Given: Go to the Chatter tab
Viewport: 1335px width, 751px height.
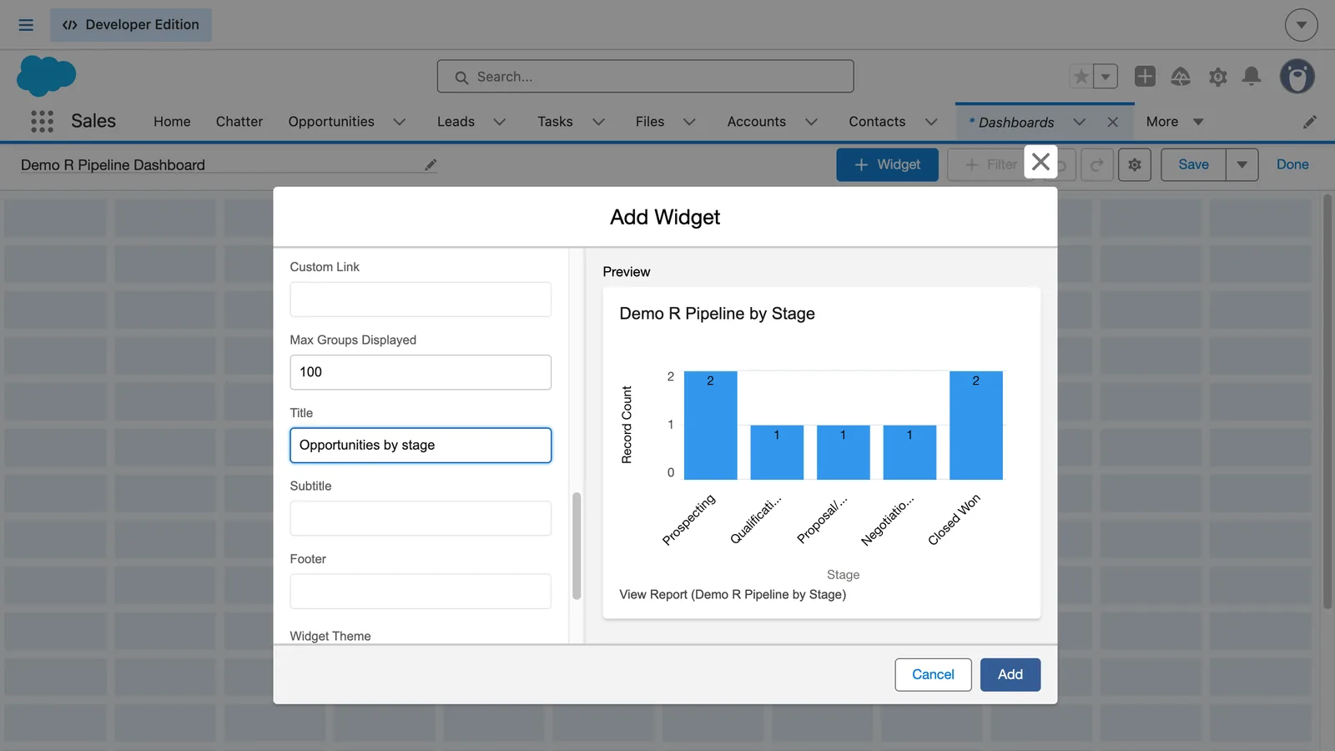Looking at the screenshot, I should 239,122.
